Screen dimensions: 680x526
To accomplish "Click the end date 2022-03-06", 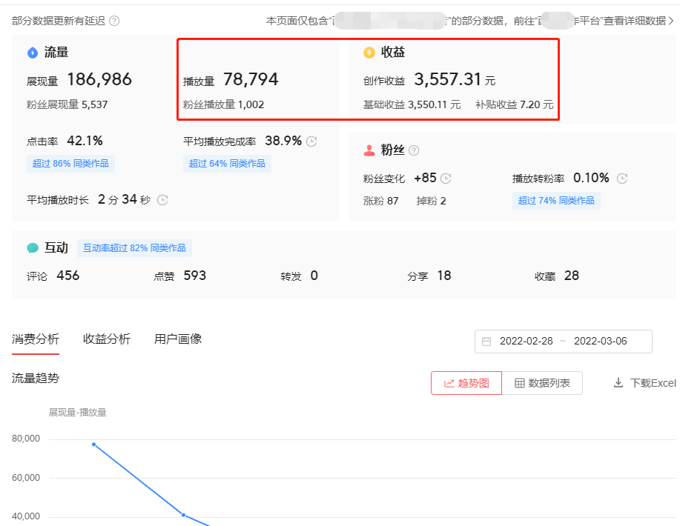I will coord(601,342).
